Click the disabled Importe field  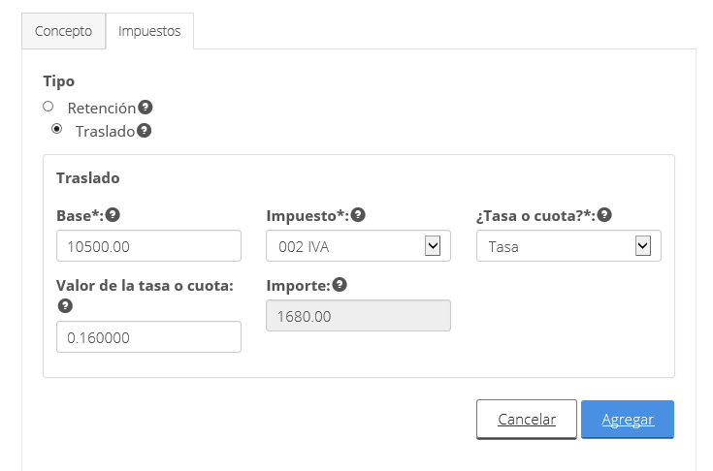click(358, 316)
